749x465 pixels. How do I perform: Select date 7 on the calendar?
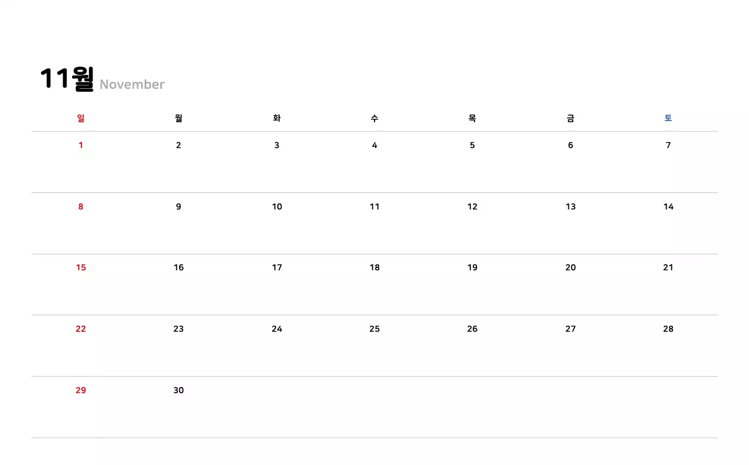(668, 146)
